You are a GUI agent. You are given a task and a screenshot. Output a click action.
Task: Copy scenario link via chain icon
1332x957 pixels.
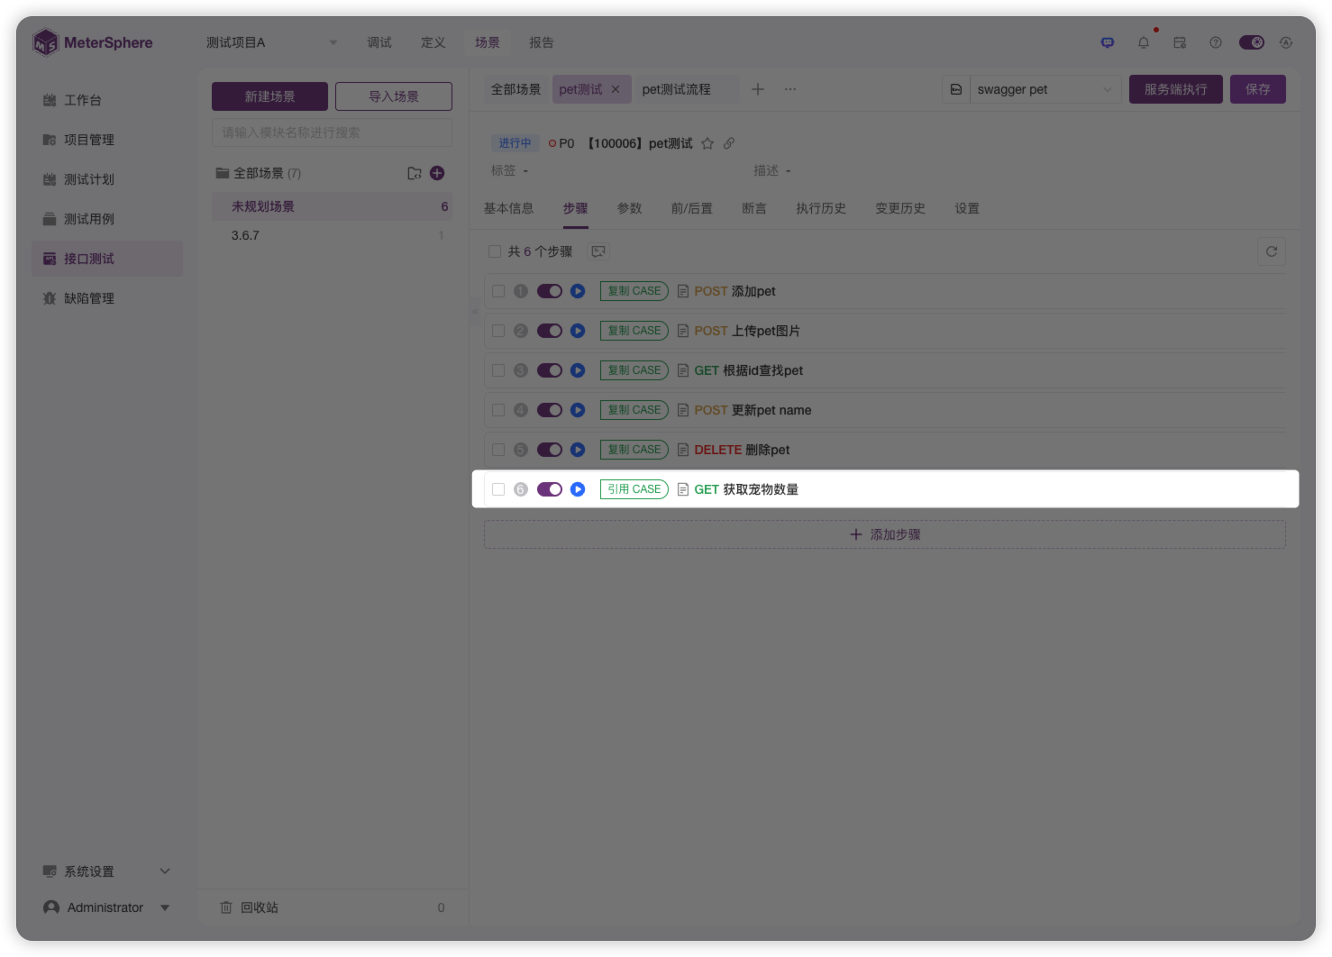(x=729, y=143)
